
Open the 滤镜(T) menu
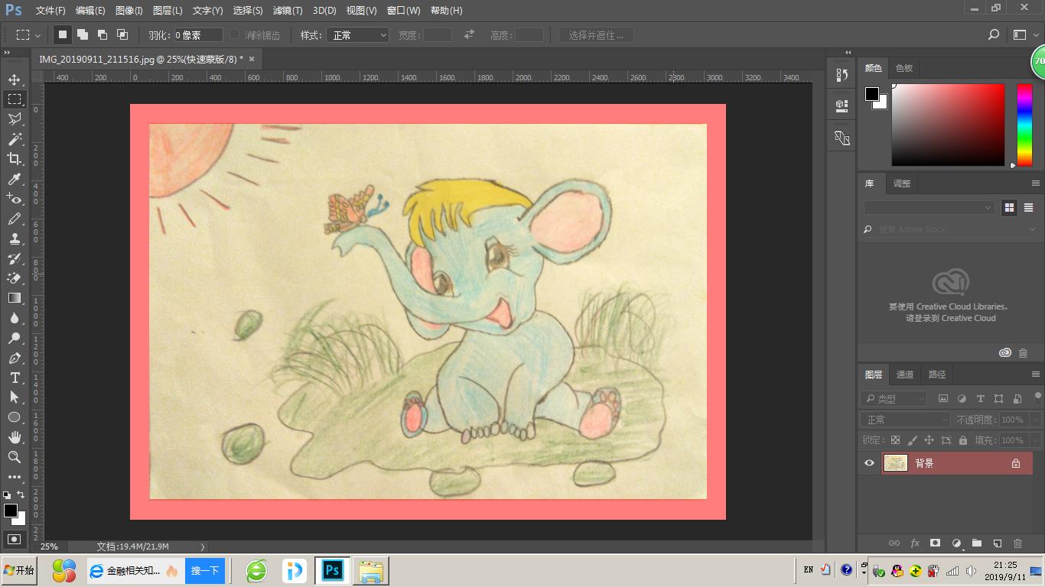point(288,11)
